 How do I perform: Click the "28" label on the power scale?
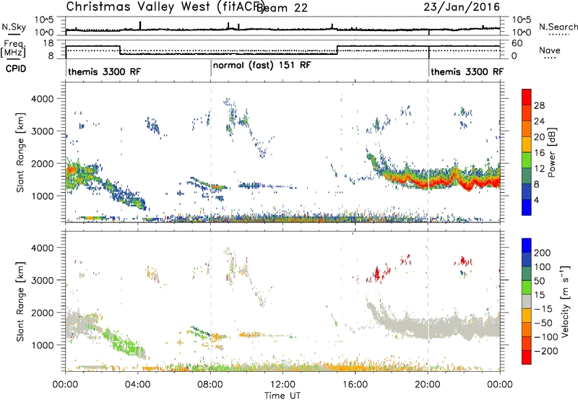[x=539, y=105]
